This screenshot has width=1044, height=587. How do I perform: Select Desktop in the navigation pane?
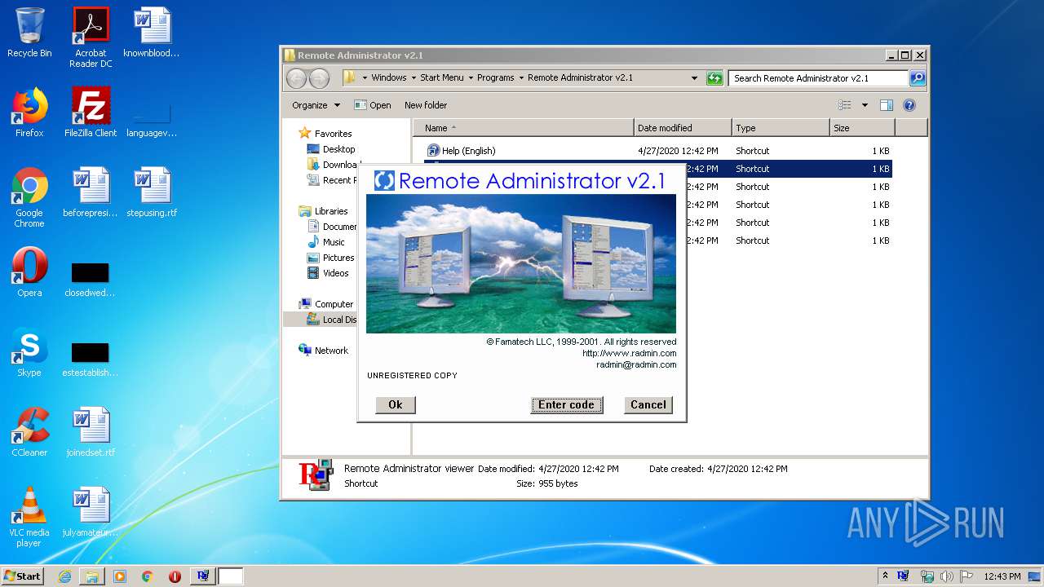point(338,149)
